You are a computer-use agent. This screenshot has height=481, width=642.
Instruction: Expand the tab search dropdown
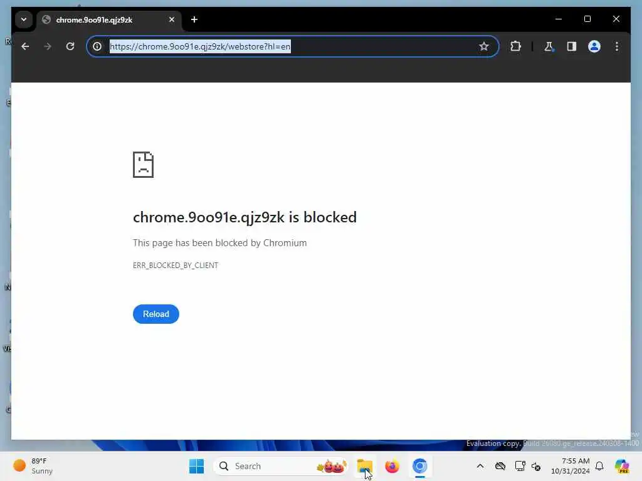[24, 19]
